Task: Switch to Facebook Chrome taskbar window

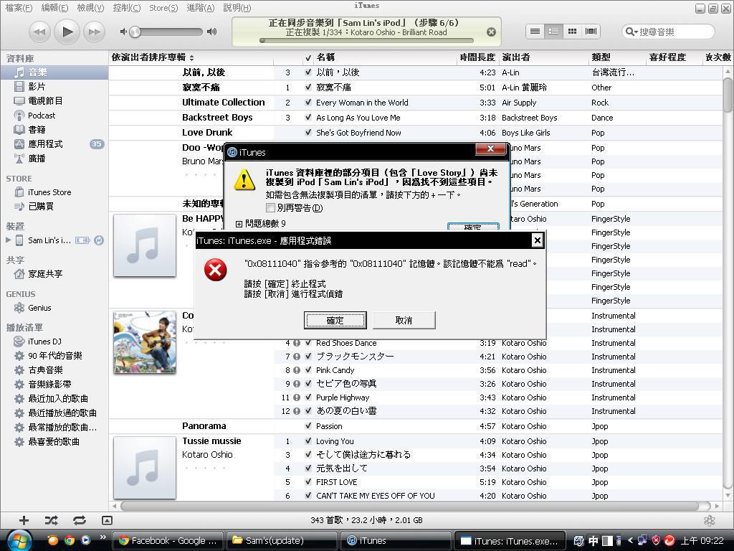Action: coord(168,540)
